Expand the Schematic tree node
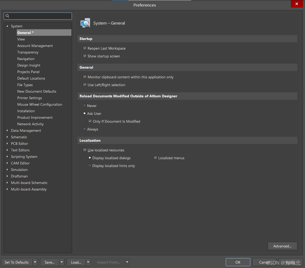The width and height of the screenshot is (305, 268). tap(7, 137)
